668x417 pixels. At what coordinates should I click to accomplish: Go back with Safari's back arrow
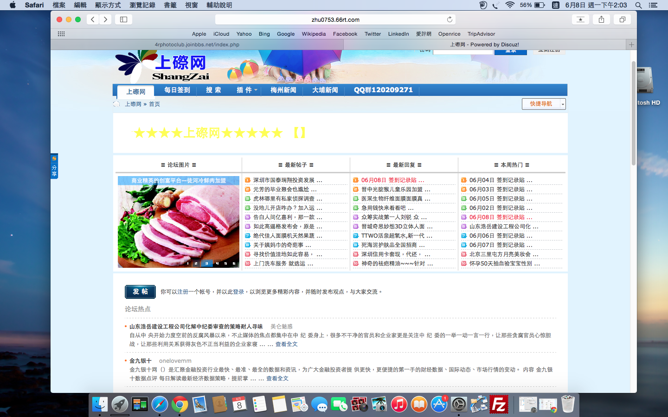point(93,19)
